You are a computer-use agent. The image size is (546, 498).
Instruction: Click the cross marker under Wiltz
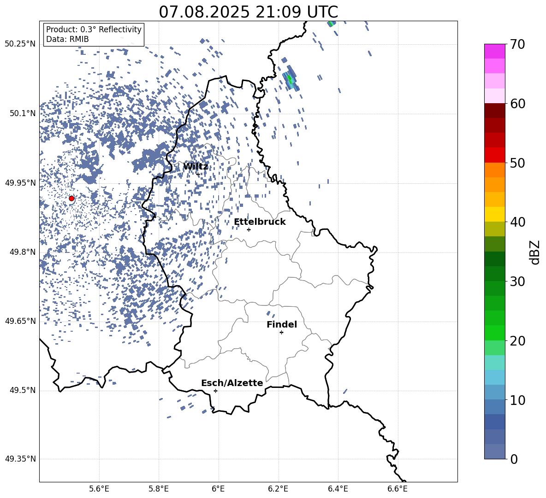(x=198, y=174)
